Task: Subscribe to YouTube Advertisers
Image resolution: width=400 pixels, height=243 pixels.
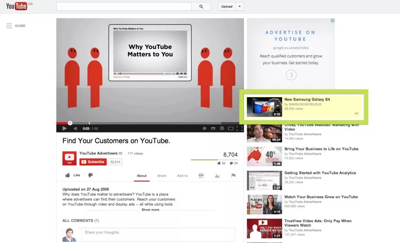Action: pyautogui.click(x=93, y=162)
